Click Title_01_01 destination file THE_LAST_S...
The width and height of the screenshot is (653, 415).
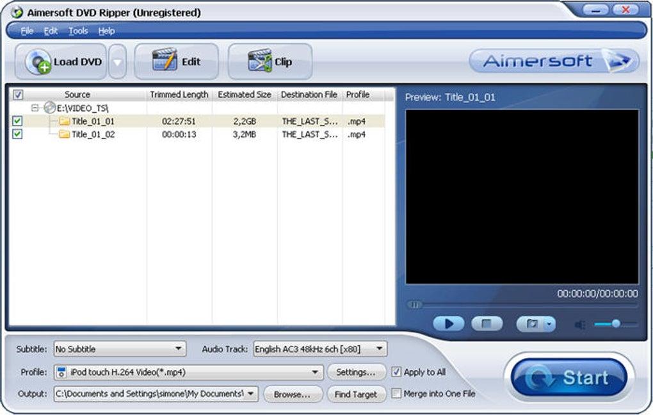coord(310,121)
